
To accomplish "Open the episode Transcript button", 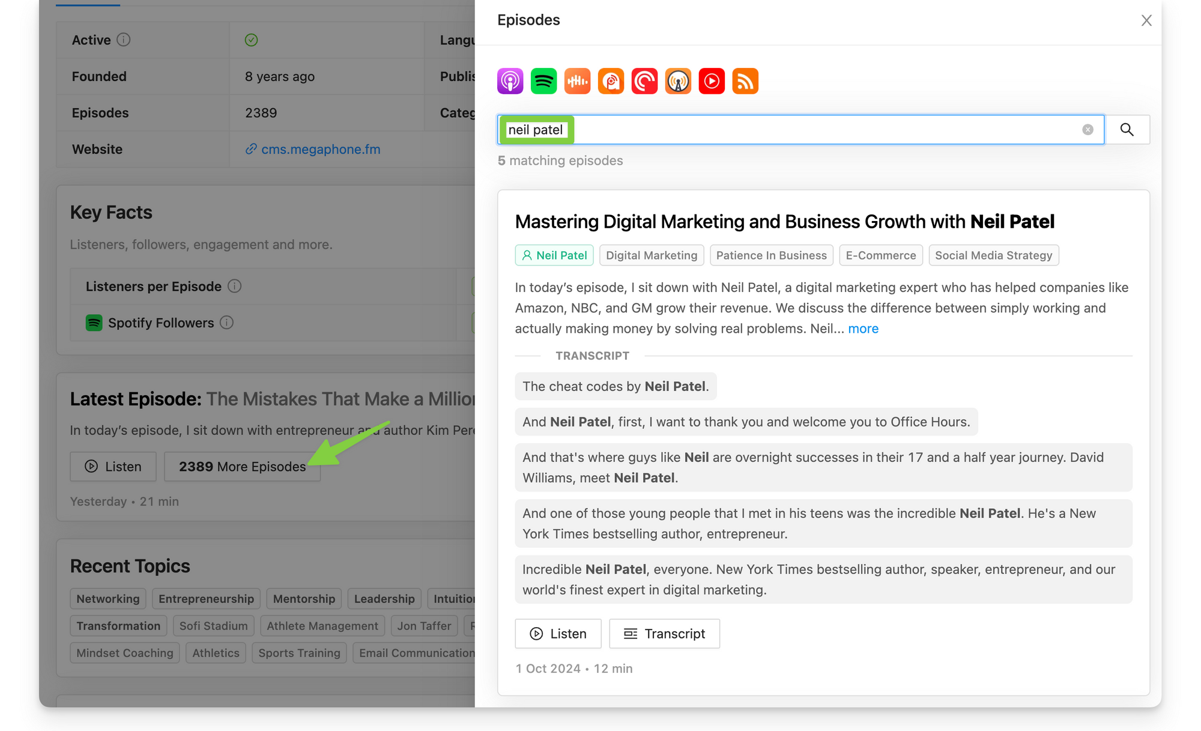I will tap(664, 634).
